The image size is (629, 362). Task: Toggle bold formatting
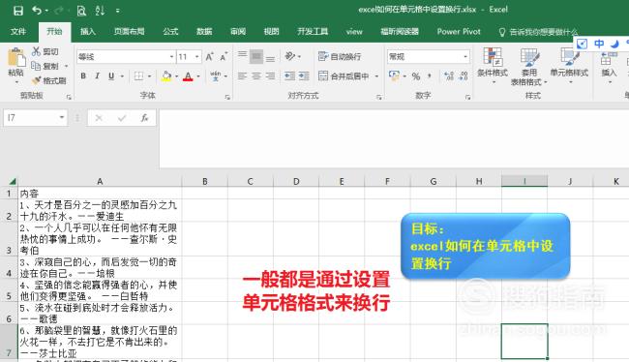[x=83, y=75]
